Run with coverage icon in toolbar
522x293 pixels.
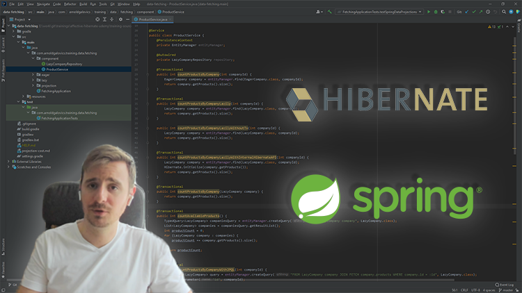[x=443, y=12]
